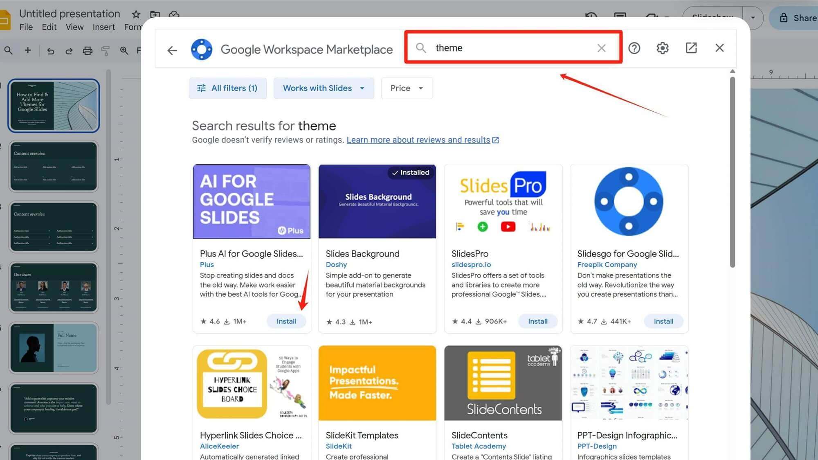
Task: Click the search magnifier icon in Marketplace
Action: coord(421,48)
